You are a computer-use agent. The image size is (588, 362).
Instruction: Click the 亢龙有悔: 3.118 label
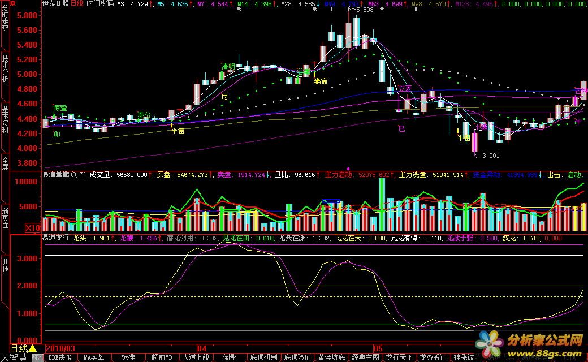[x=416, y=238]
